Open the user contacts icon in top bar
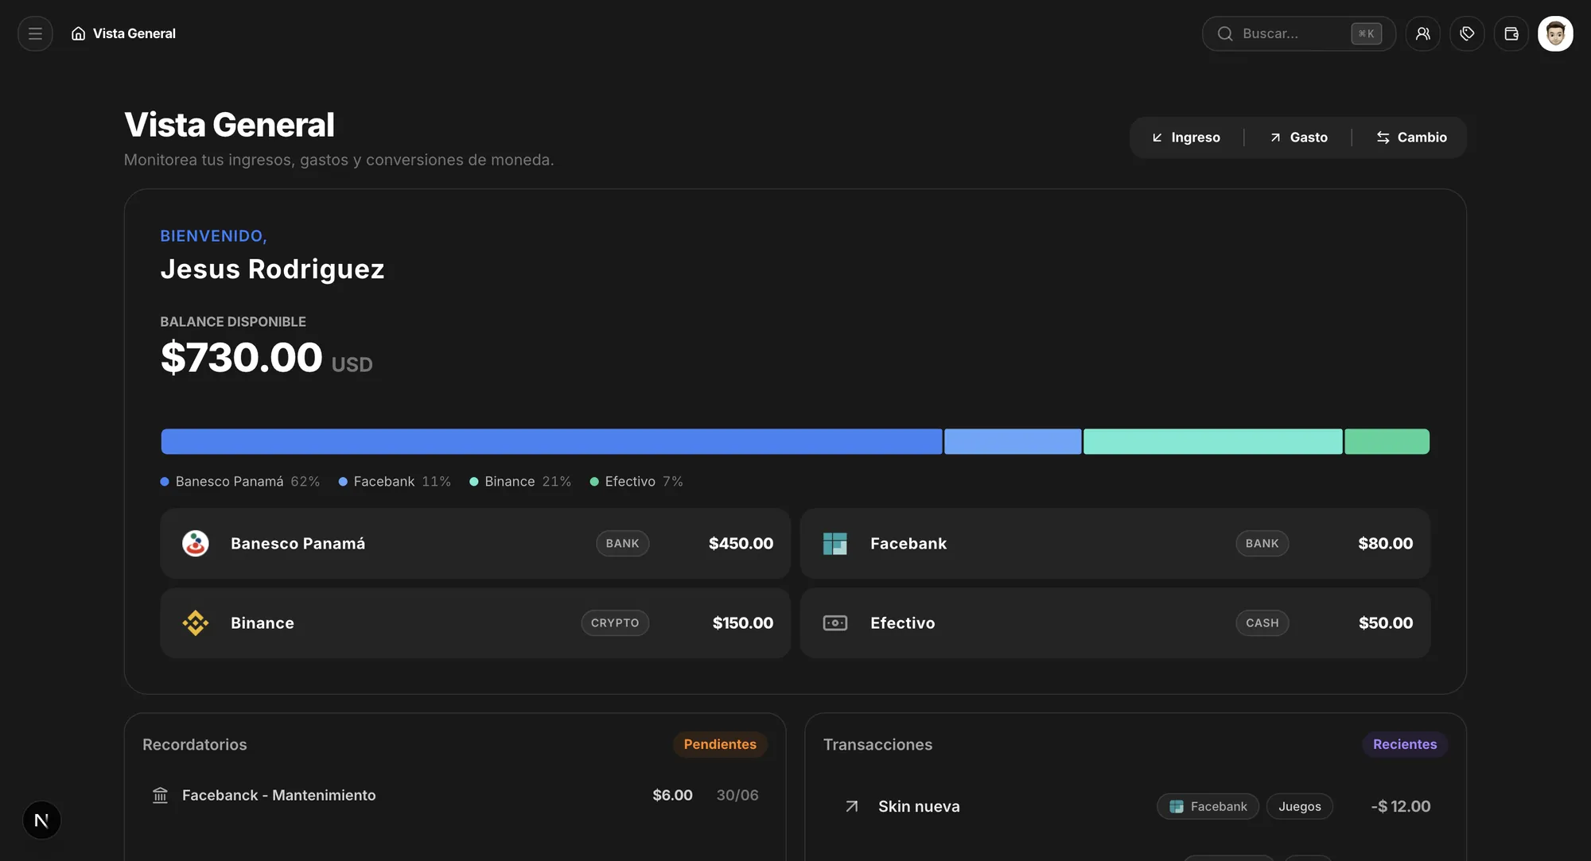This screenshot has width=1591, height=861. 1422,33
